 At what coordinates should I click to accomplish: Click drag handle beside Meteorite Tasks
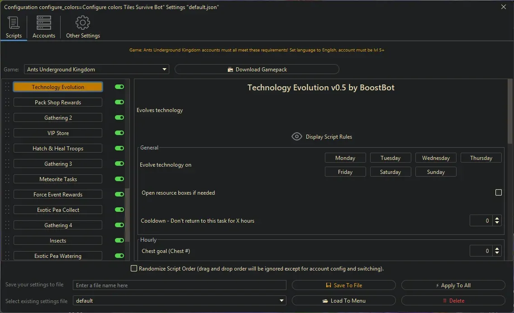pos(7,179)
